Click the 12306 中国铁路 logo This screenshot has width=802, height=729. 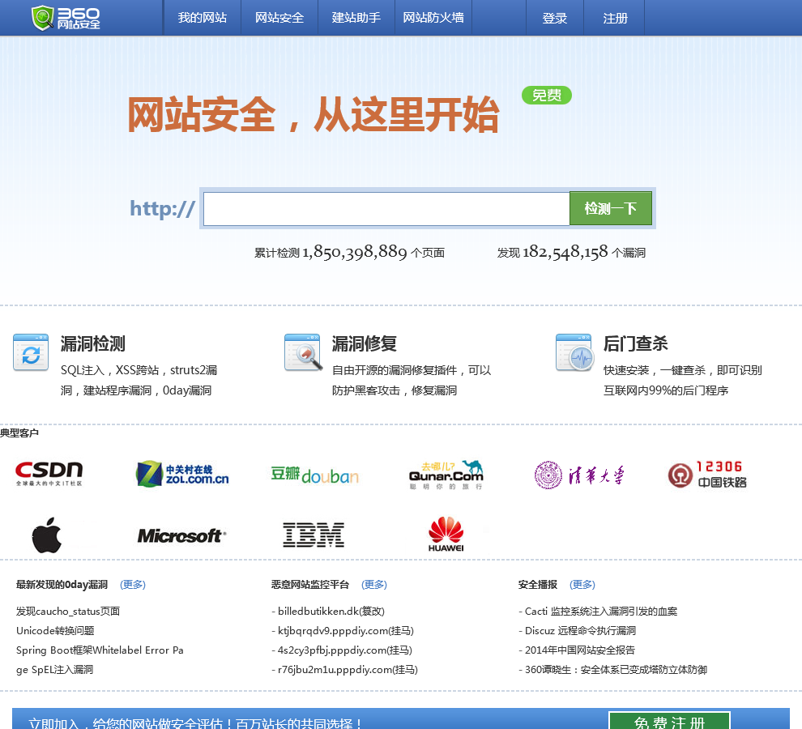point(707,474)
